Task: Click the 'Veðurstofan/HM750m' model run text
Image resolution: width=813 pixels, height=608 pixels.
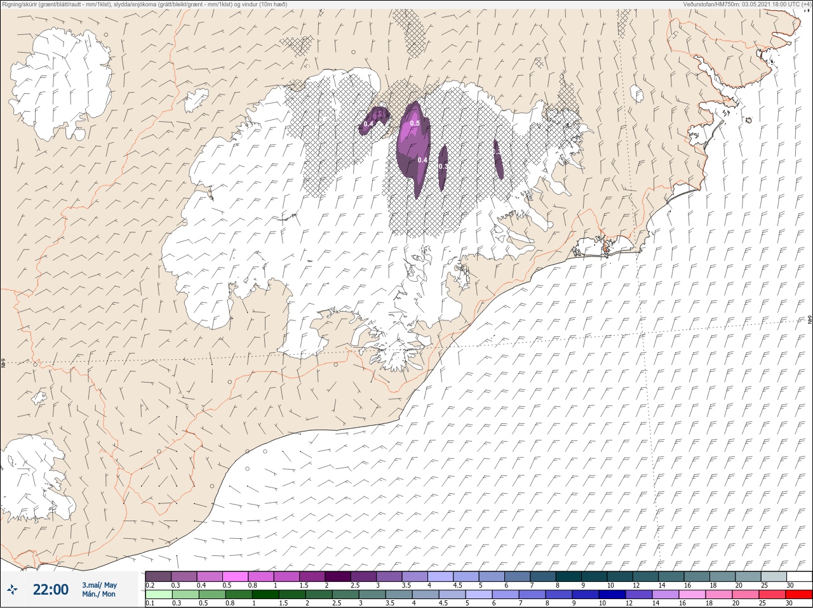Action: point(747,4)
